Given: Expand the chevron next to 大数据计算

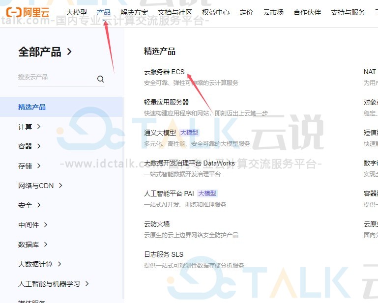Looking at the screenshot, I should click(59, 264).
